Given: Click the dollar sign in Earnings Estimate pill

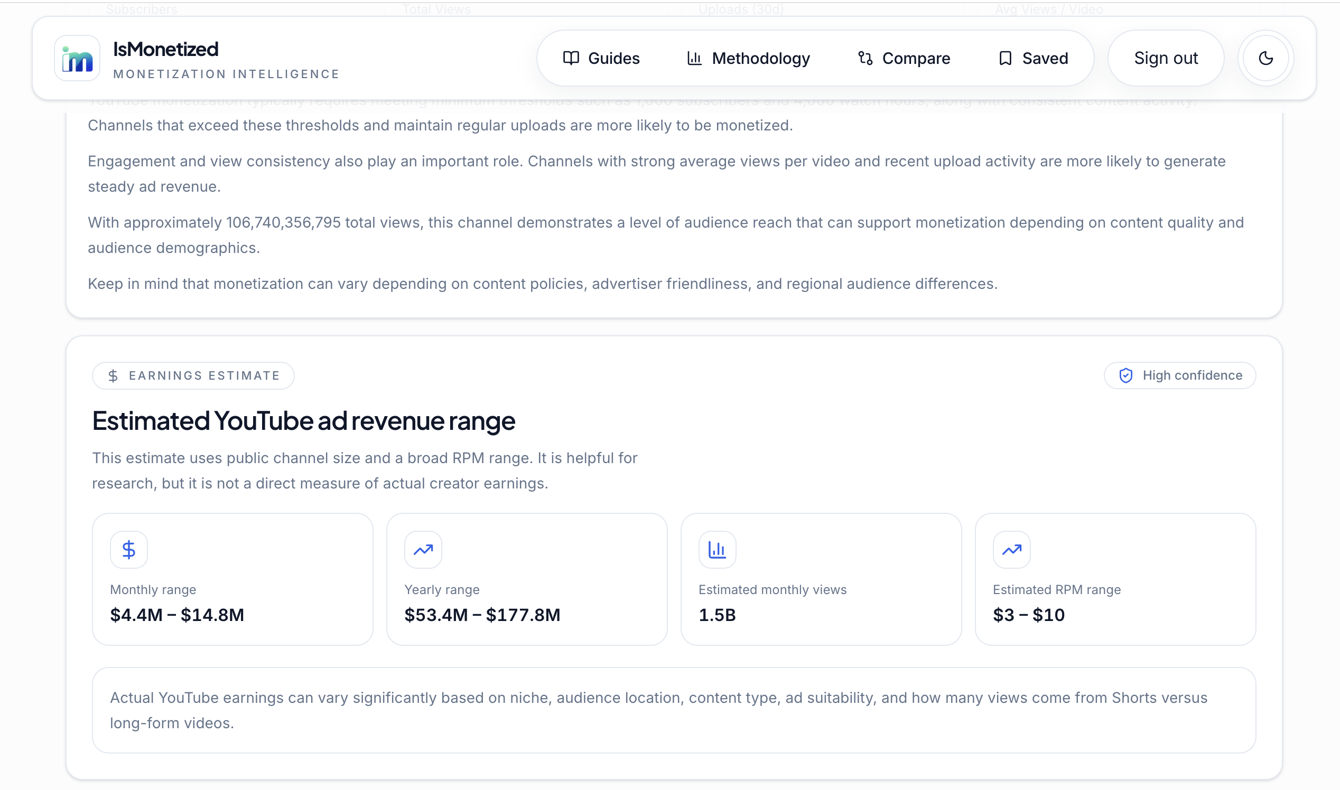Looking at the screenshot, I should 113,376.
